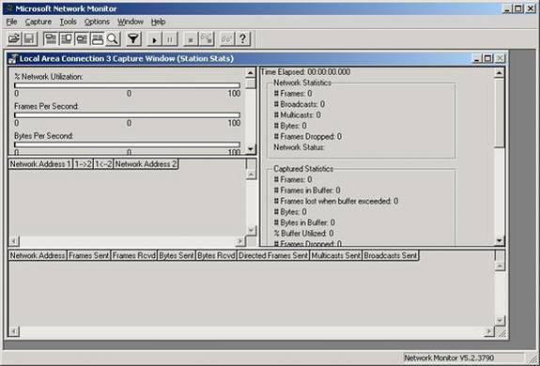
Task: Click the 1->2 column header
Action: (x=83, y=164)
